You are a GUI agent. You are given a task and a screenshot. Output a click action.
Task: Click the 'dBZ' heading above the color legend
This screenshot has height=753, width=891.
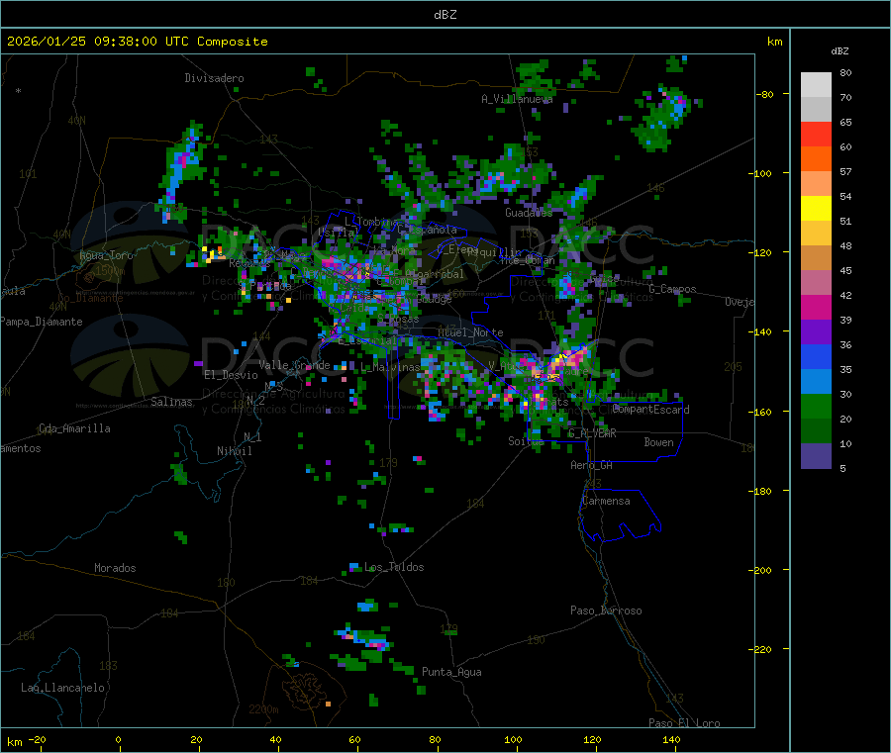(x=840, y=51)
